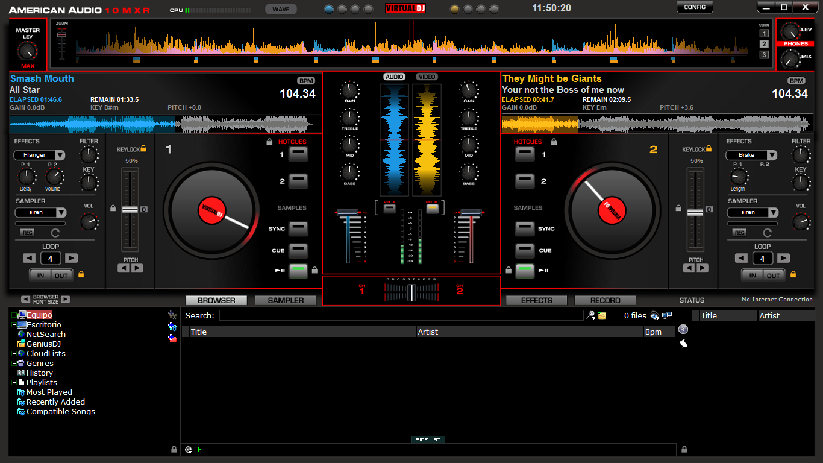The width and height of the screenshot is (823, 463).
Task: Expand the CloudLists tree node
Action: click(x=14, y=353)
